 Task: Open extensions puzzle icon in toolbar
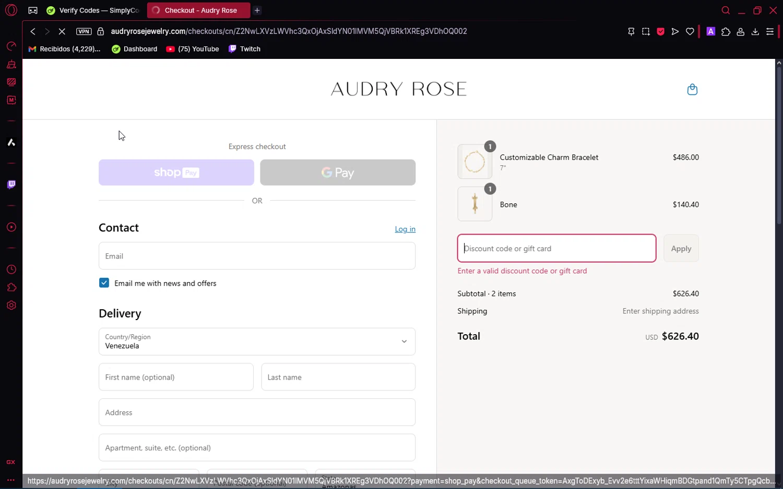726,31
